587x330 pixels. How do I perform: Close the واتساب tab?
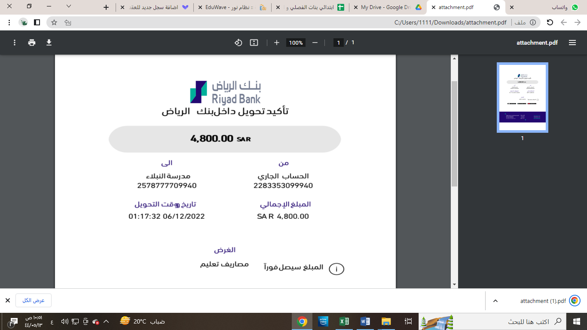(511, 7)
